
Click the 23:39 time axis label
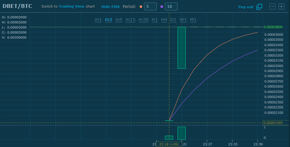point(258,144)
